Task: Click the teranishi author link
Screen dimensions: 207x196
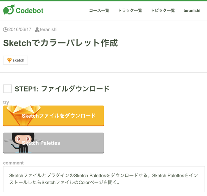Action: [x=49, y=30]
